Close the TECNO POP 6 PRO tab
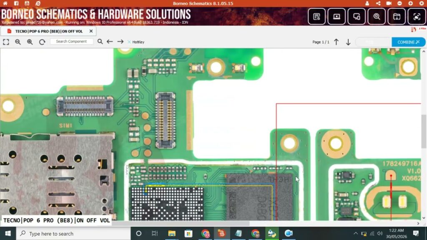This screenshot has width=427, height=240. 91,31
